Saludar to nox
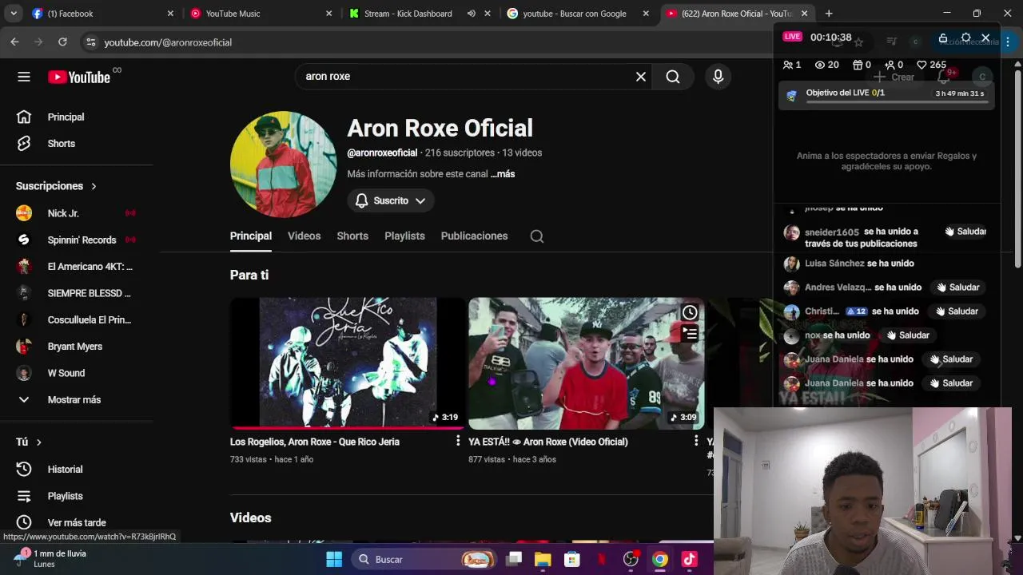 (908, 335)
